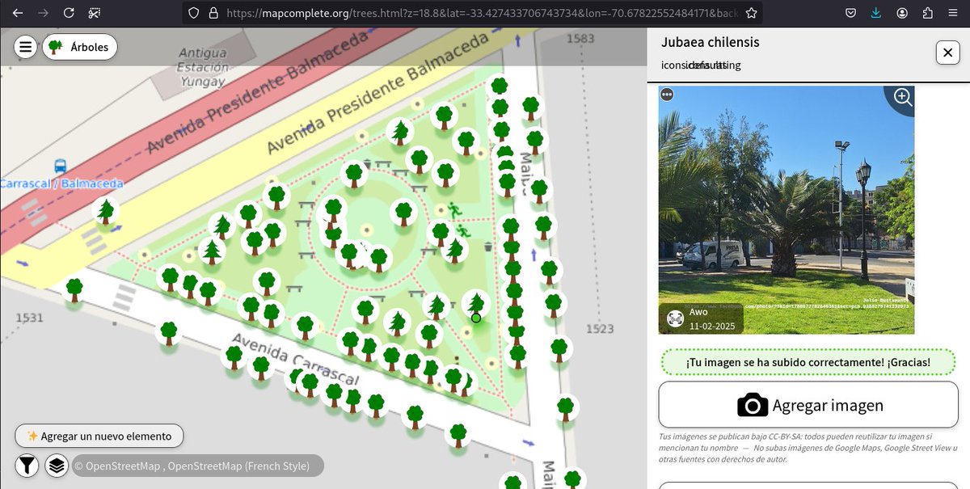Image resolution: width=970 pixels, height=489 pixels.
Task: Open the Árboles theme button
Action: tap(80, 47)
